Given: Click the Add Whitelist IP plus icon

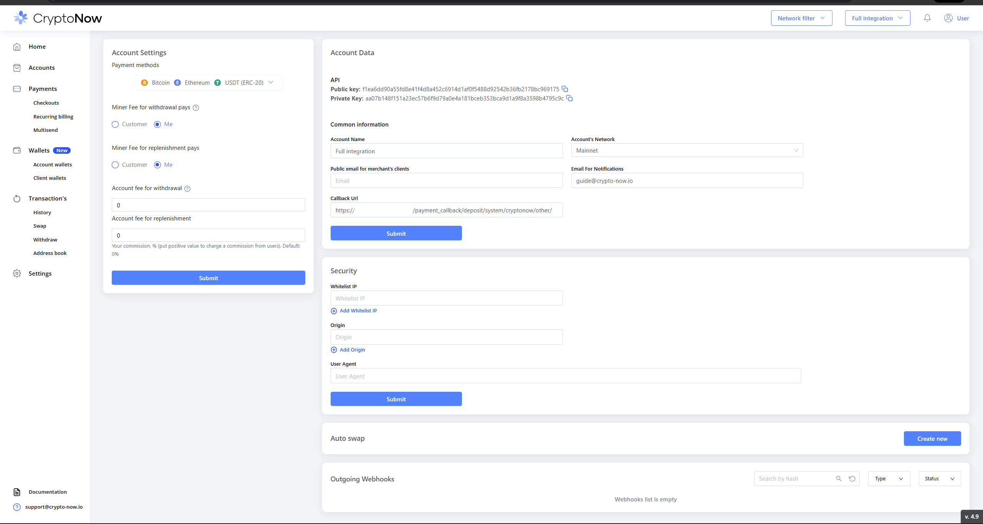Looking at the screenshot, I should click(x=334, y=311).
